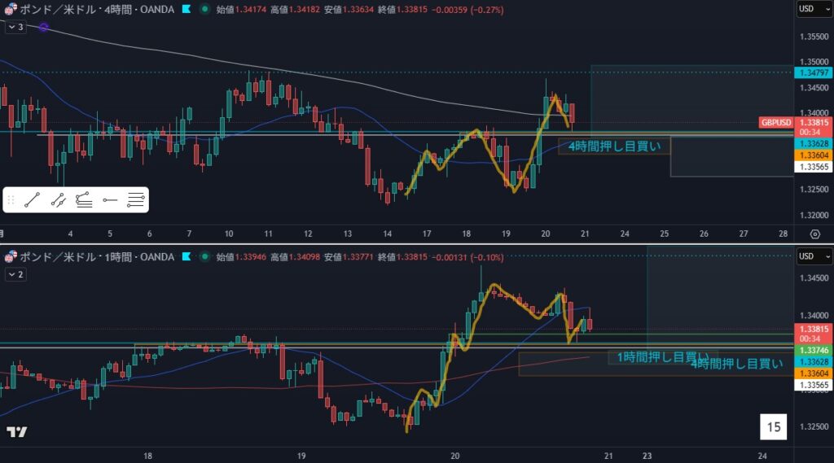Click the 1-hour GBP/USD OANDA symbol title
The height and width of the screenshot is (463, 834).
98,257
